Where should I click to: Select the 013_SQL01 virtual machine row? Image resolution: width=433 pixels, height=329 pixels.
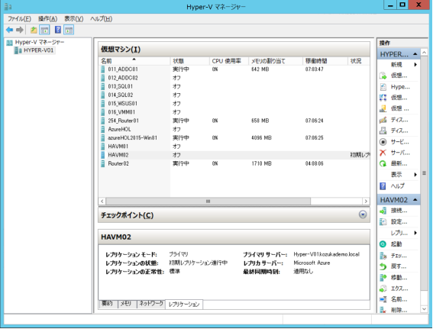tap(234, 86)
